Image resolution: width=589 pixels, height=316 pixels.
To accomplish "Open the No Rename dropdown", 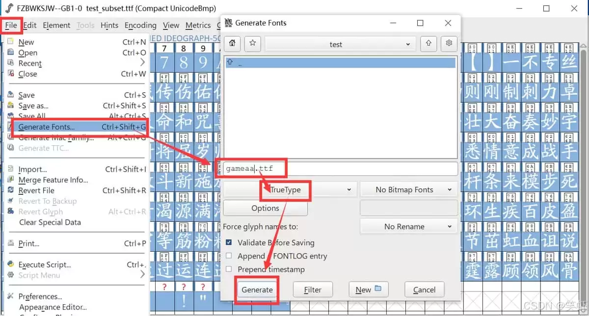I will [408, 226].
